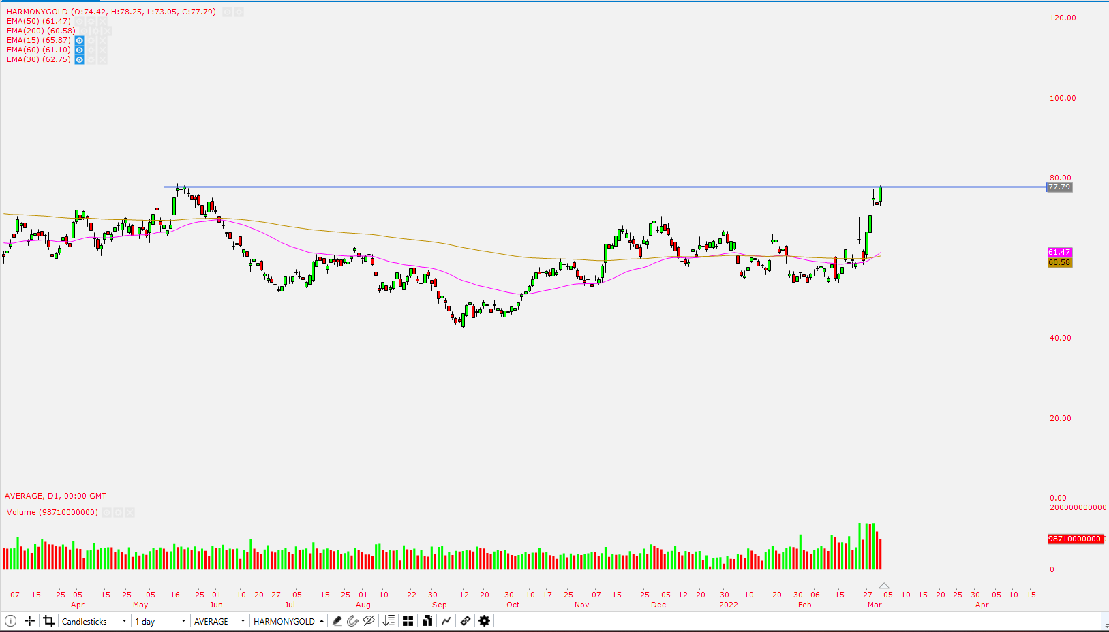
Task: Expand the 1 day timeframe dropdown
Action: click(x=160, y=622)
